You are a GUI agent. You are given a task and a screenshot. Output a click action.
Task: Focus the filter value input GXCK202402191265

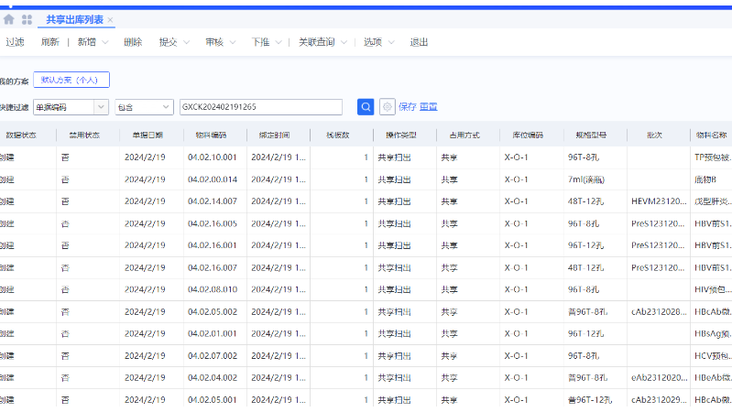(x=261, y=107)
